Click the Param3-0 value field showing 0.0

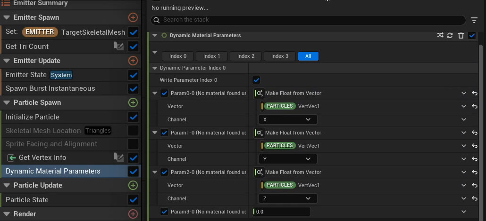click(x=281, y=212)
